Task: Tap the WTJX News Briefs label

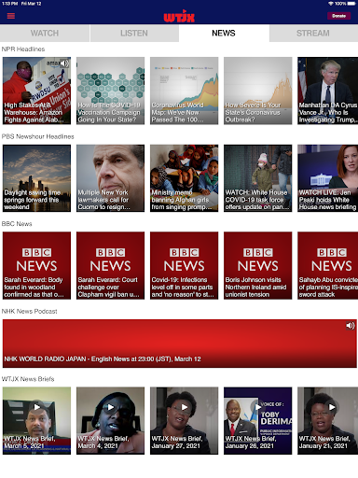Action: [x=28, y=379]
